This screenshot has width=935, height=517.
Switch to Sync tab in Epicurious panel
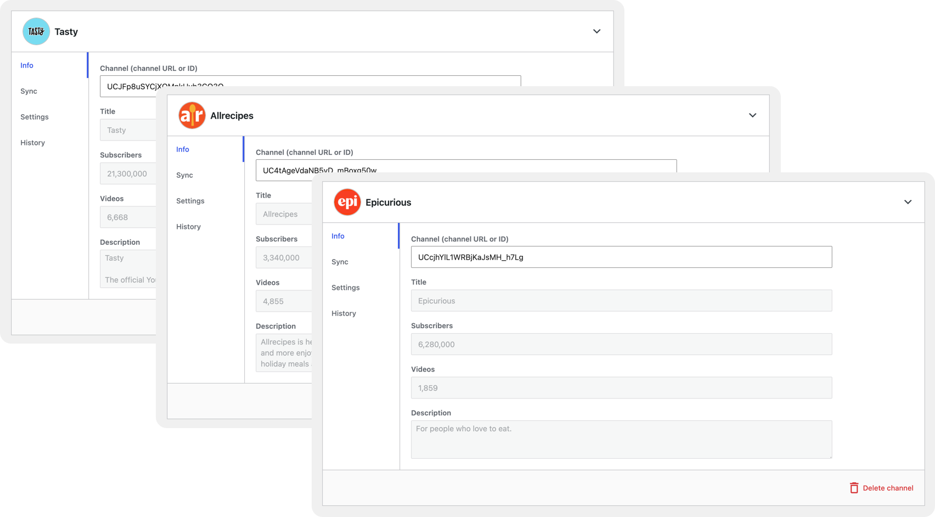pos(340,262)
